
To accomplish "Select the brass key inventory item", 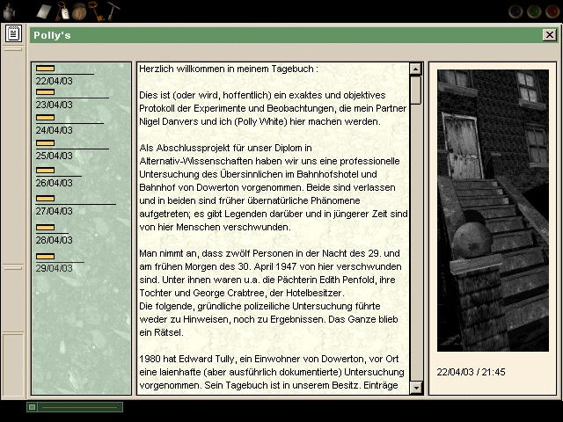I will (97, 11).
